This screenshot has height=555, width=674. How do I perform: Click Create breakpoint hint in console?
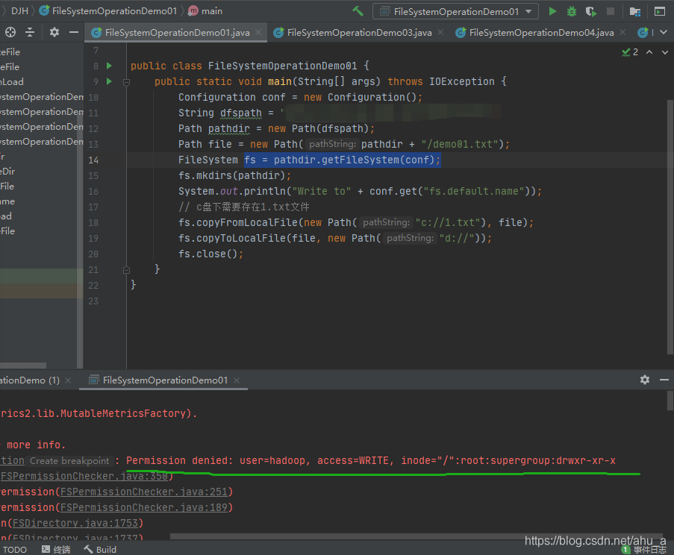pyautogui.click(x=69, y=461)
